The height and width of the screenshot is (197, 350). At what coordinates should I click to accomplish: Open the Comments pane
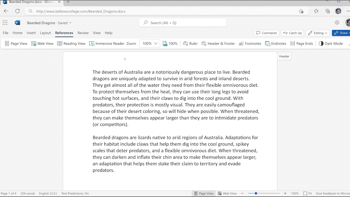pyautogui.click(x=266, y=33)
